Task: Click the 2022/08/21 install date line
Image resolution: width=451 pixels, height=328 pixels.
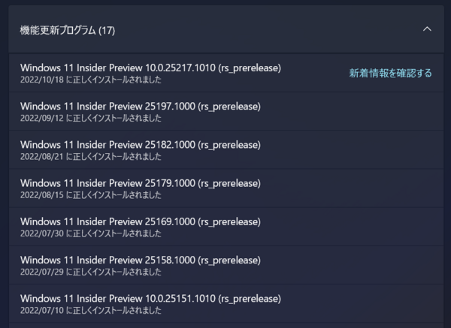Action: point(90,157)
